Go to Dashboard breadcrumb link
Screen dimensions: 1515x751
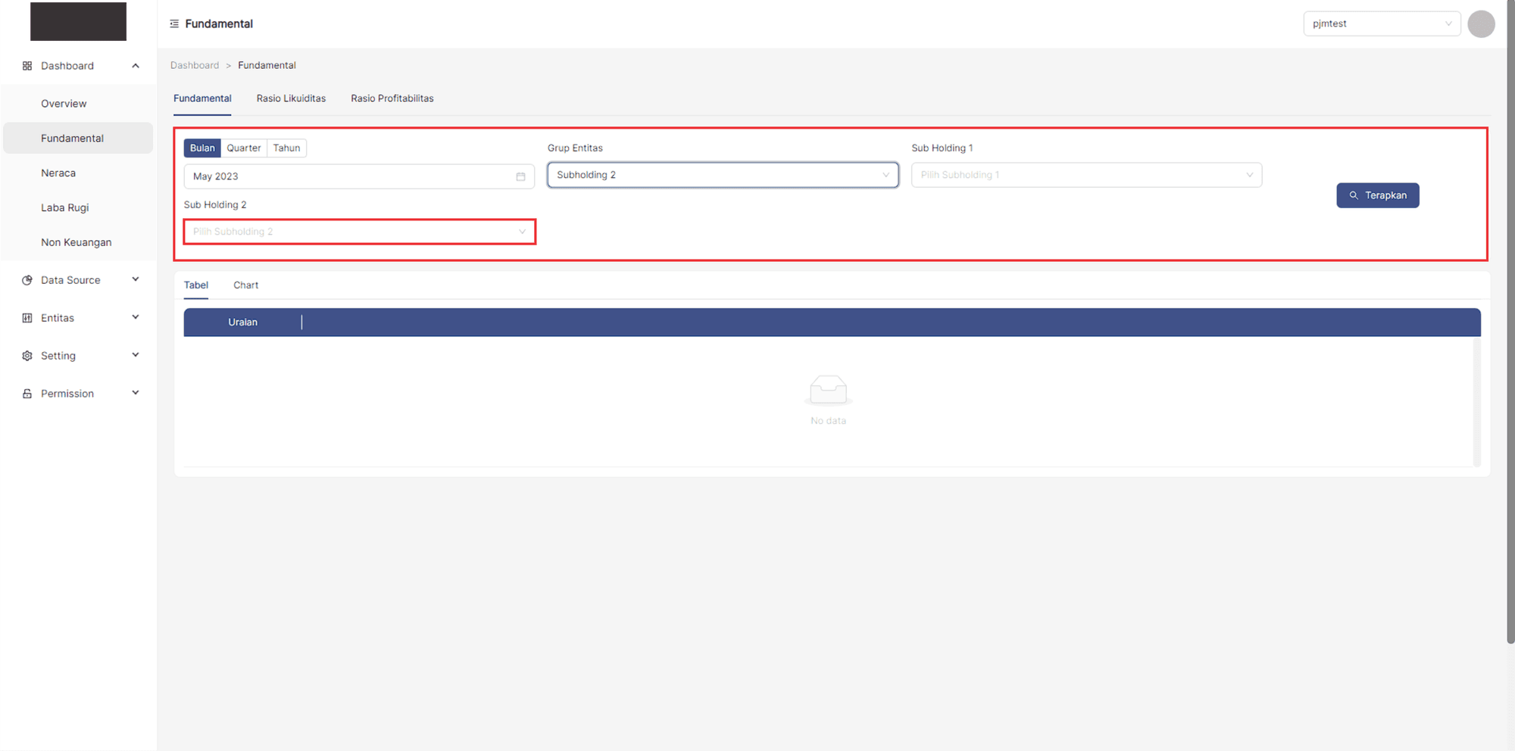[x=195, y=65]
